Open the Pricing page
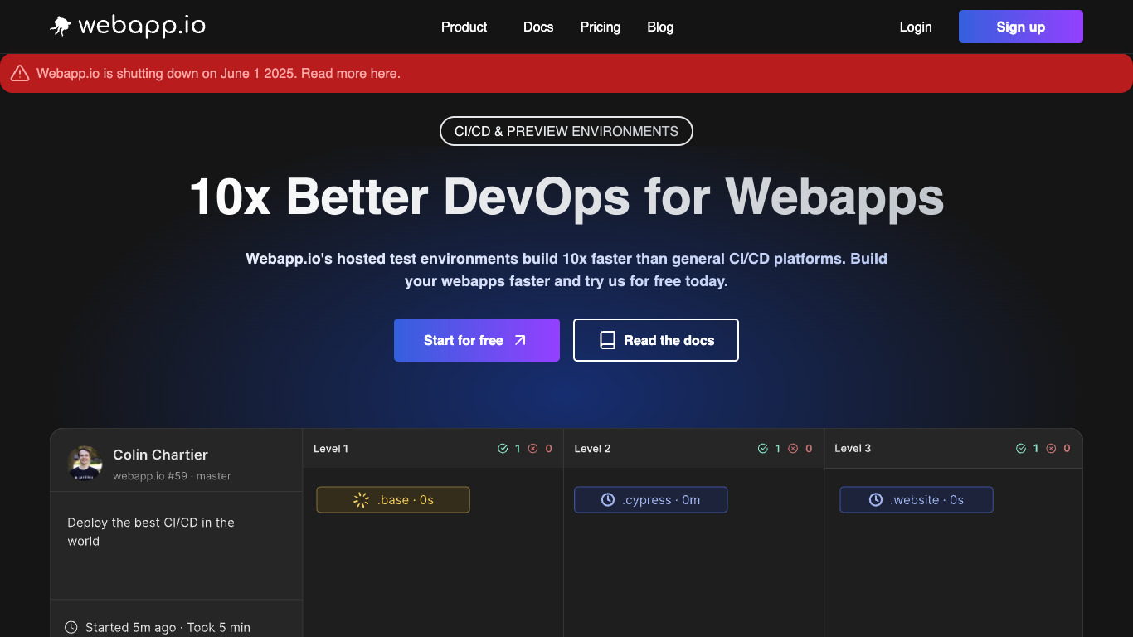Viewport: 1133px width, 637px height. click(x=601, y=27)
